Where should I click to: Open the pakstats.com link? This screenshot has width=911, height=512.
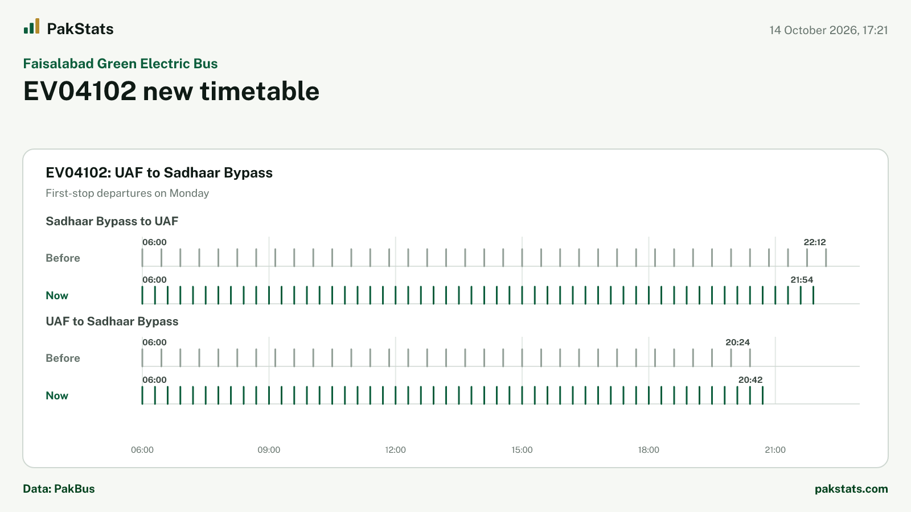tap(851, 489)
